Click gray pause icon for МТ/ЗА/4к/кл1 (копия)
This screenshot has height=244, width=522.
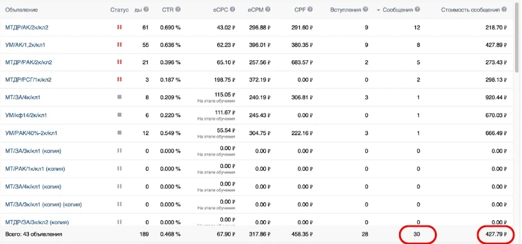[119, 186]
